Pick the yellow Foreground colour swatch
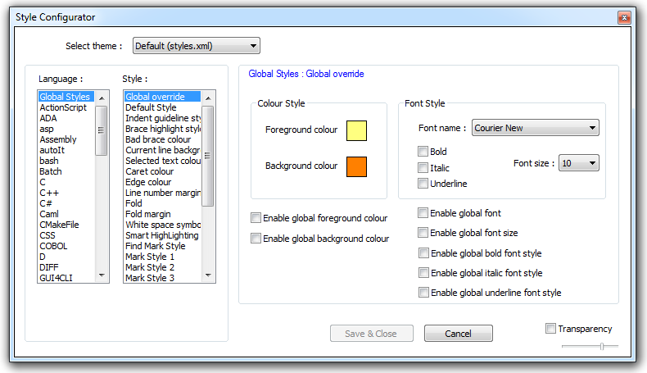647x373 pixels. (356, 130)
